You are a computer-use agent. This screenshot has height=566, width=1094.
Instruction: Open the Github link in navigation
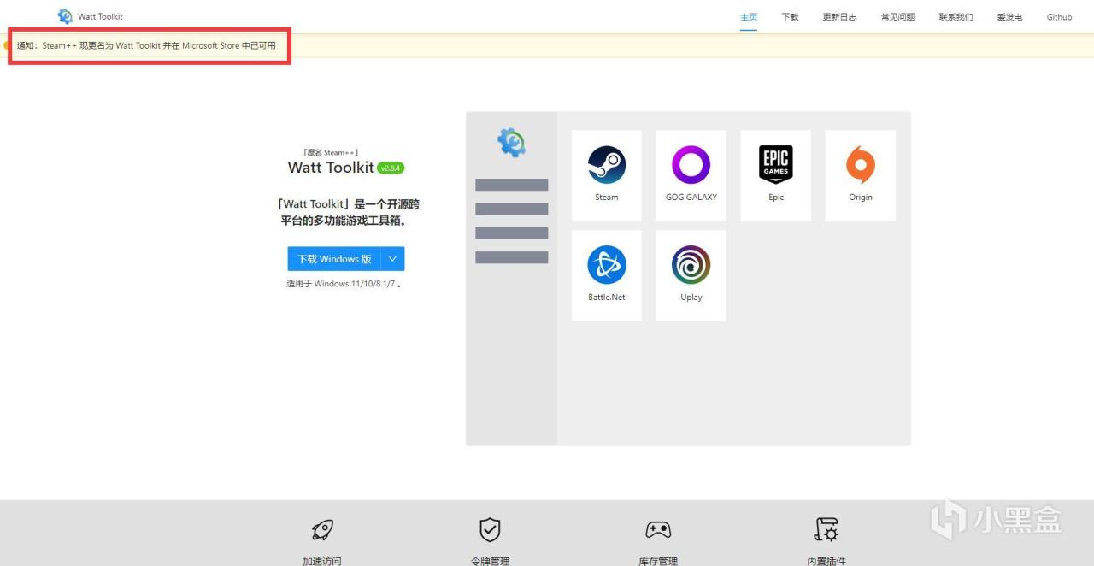point(1059,17)
